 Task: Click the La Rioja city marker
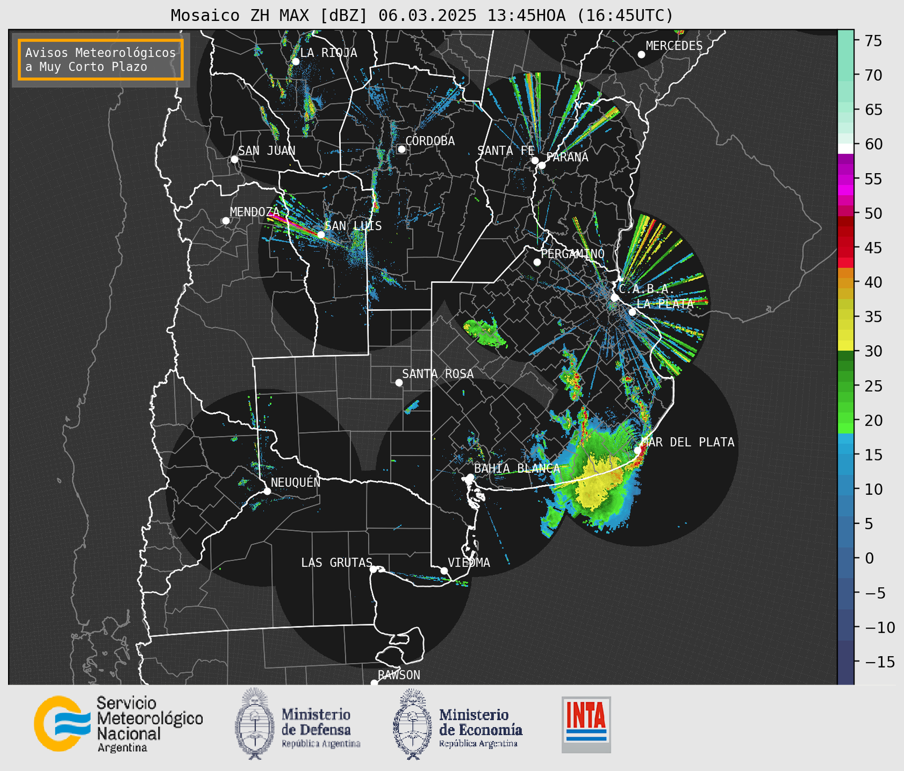tap(295, 62)
